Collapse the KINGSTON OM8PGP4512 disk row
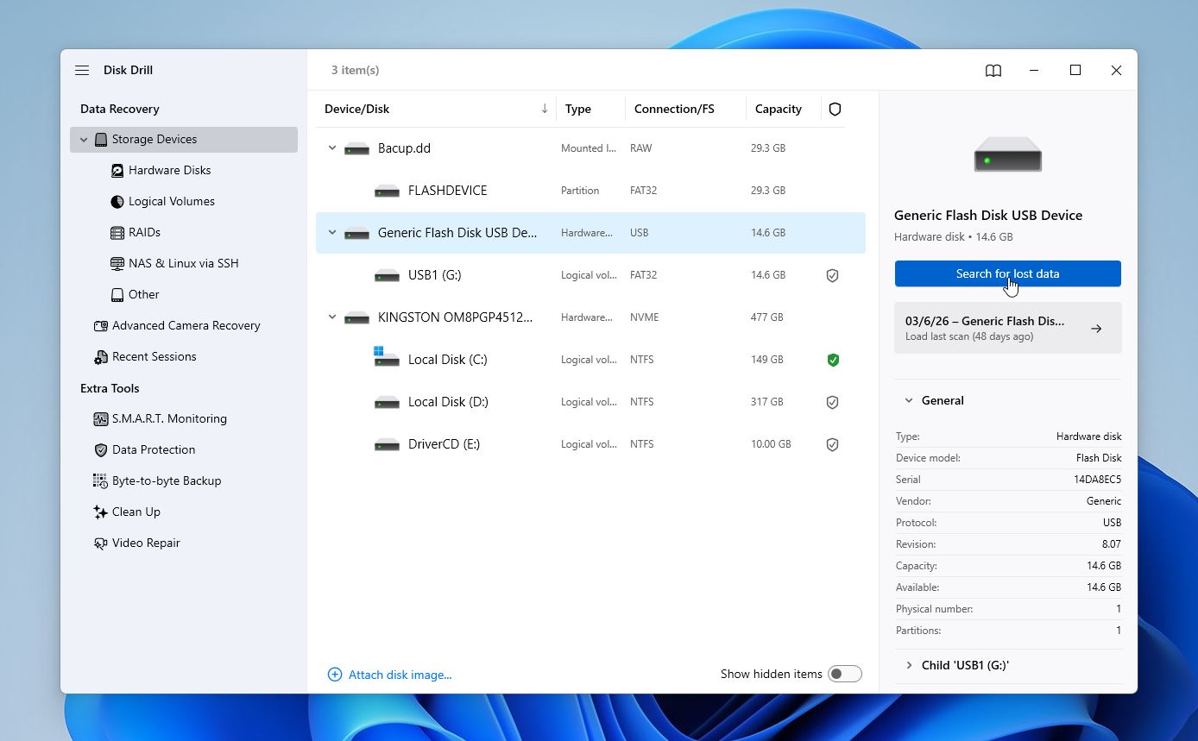 pyautogui.click(x=332, y=317)
